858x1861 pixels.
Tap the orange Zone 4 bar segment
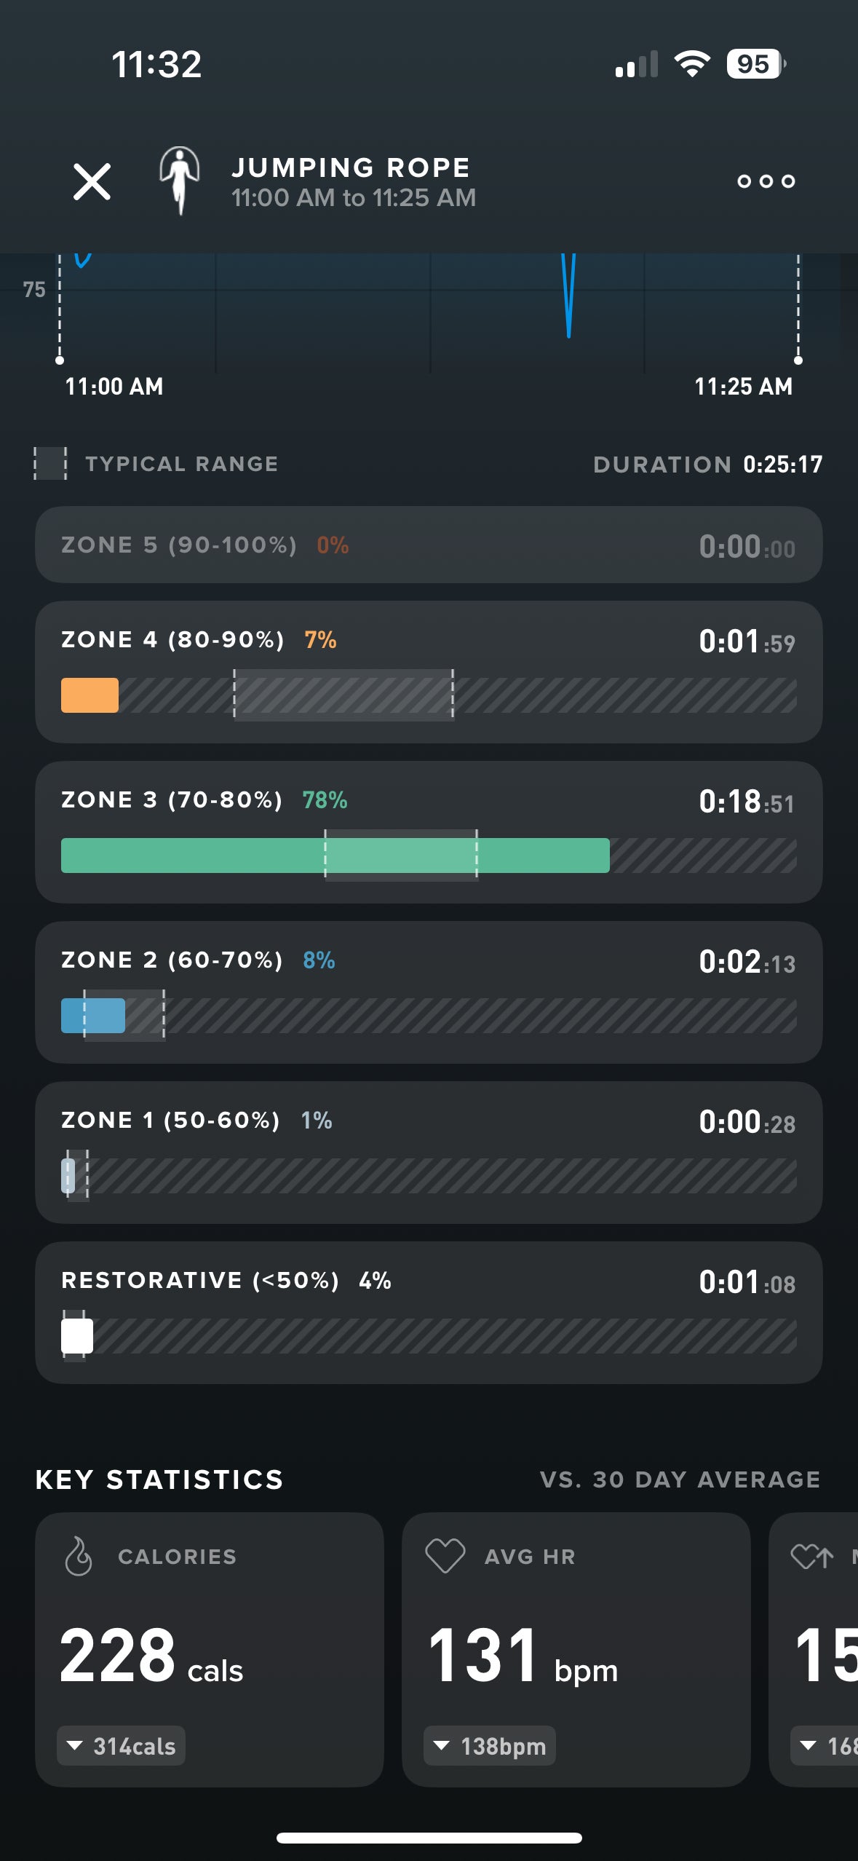pos(90,695)
